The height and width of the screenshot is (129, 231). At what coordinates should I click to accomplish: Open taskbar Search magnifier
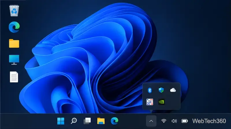pos(74,121)
